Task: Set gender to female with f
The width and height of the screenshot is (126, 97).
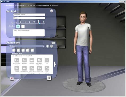Action: pos(23,26)
